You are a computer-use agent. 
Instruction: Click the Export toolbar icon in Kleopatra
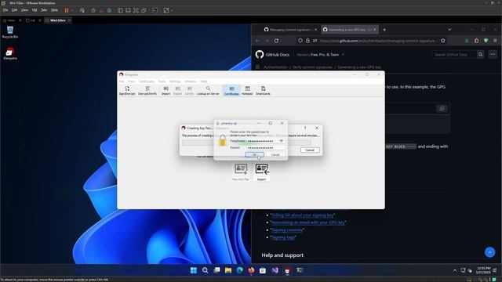pyautogui.click(x=178, y=91)
